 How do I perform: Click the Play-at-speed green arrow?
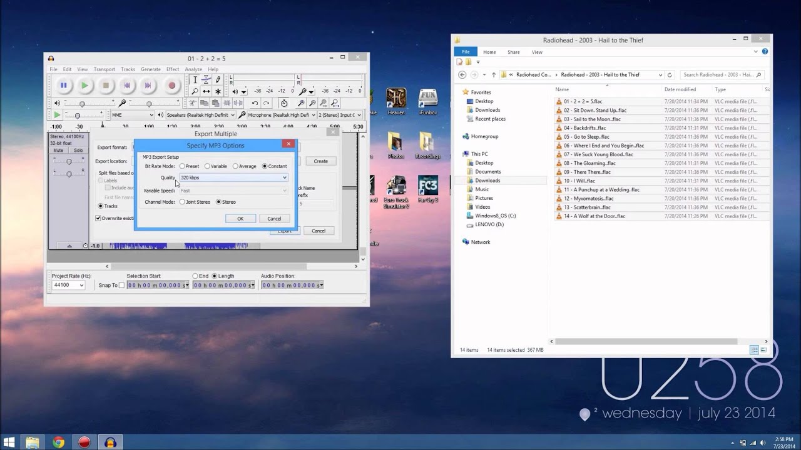coord(57,115)
